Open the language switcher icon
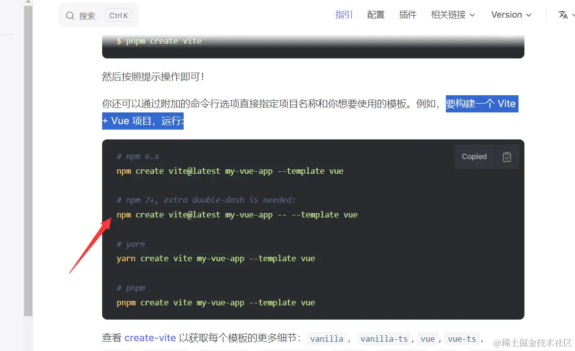This screenshot has height=351, width=575. pos(563,15)
